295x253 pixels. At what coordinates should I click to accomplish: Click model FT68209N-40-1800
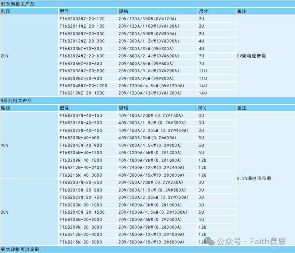click(x=81, y=160)
